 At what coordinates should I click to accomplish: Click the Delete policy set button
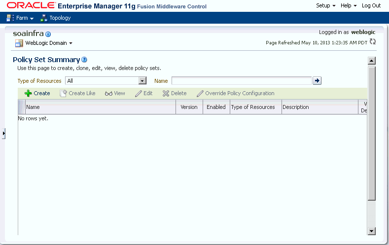click(x=175, y=93)
